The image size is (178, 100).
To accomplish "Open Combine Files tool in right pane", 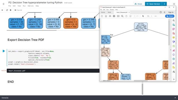I will [174, 42].
